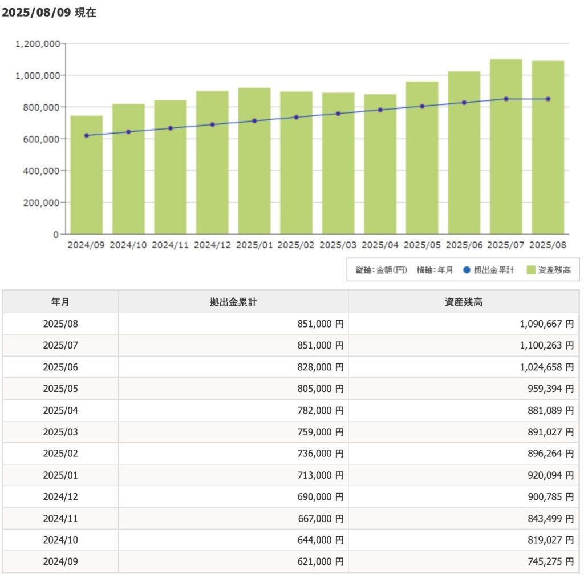This screenshot has width=584, height=582.
Task: Click the 1,100,263 円 balance cell
Action: [x=542, y=346]
